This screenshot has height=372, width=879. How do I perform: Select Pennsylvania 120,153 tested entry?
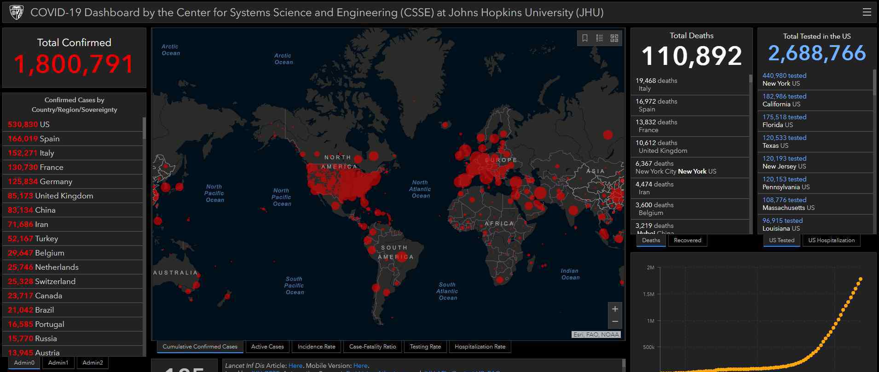pos(815,183)
